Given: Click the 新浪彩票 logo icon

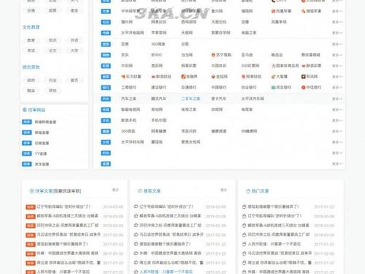Looking at the screenshot, I should tap(303, 66).
